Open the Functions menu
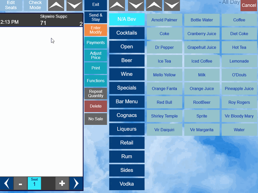This screenshot has height=193, width=258. (96, 81)
